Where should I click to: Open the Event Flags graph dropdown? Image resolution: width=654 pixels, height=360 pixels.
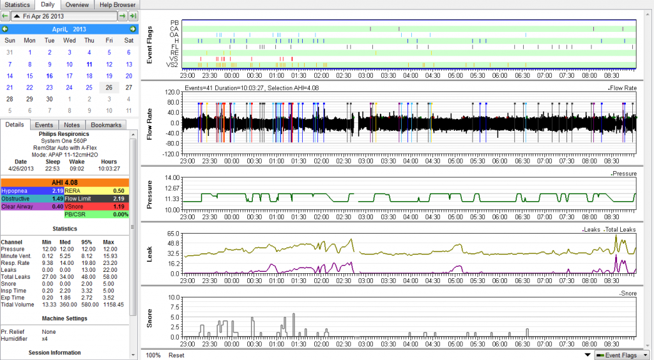click(x=621, y=355)
